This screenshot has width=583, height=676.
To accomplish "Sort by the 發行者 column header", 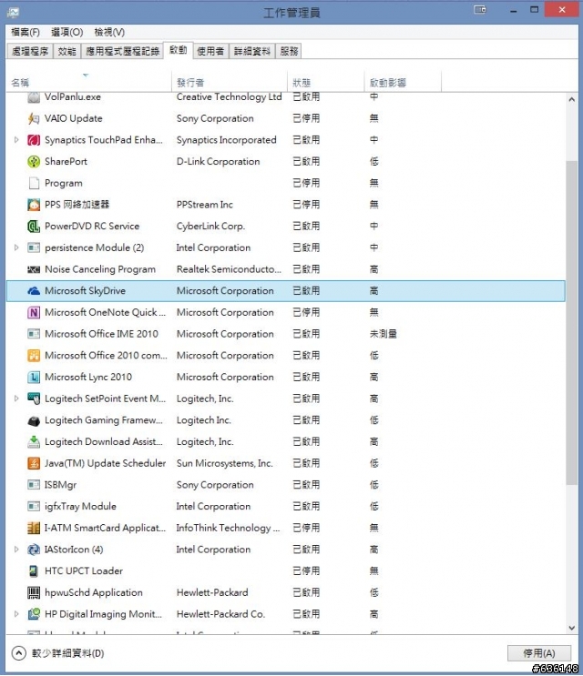I will [230, 83].
